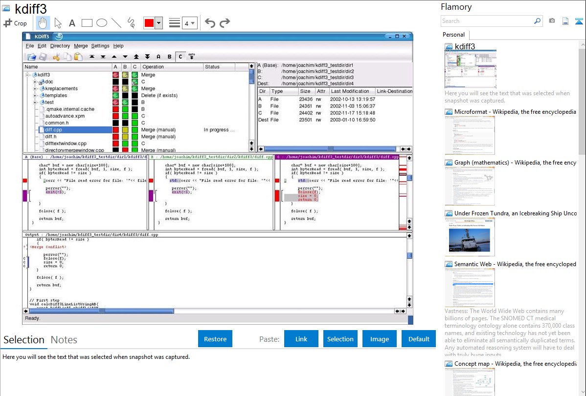Click the go-to-top arrow in KDiff3 toolbar
This screenshot has width=586, height=396.
92,57
